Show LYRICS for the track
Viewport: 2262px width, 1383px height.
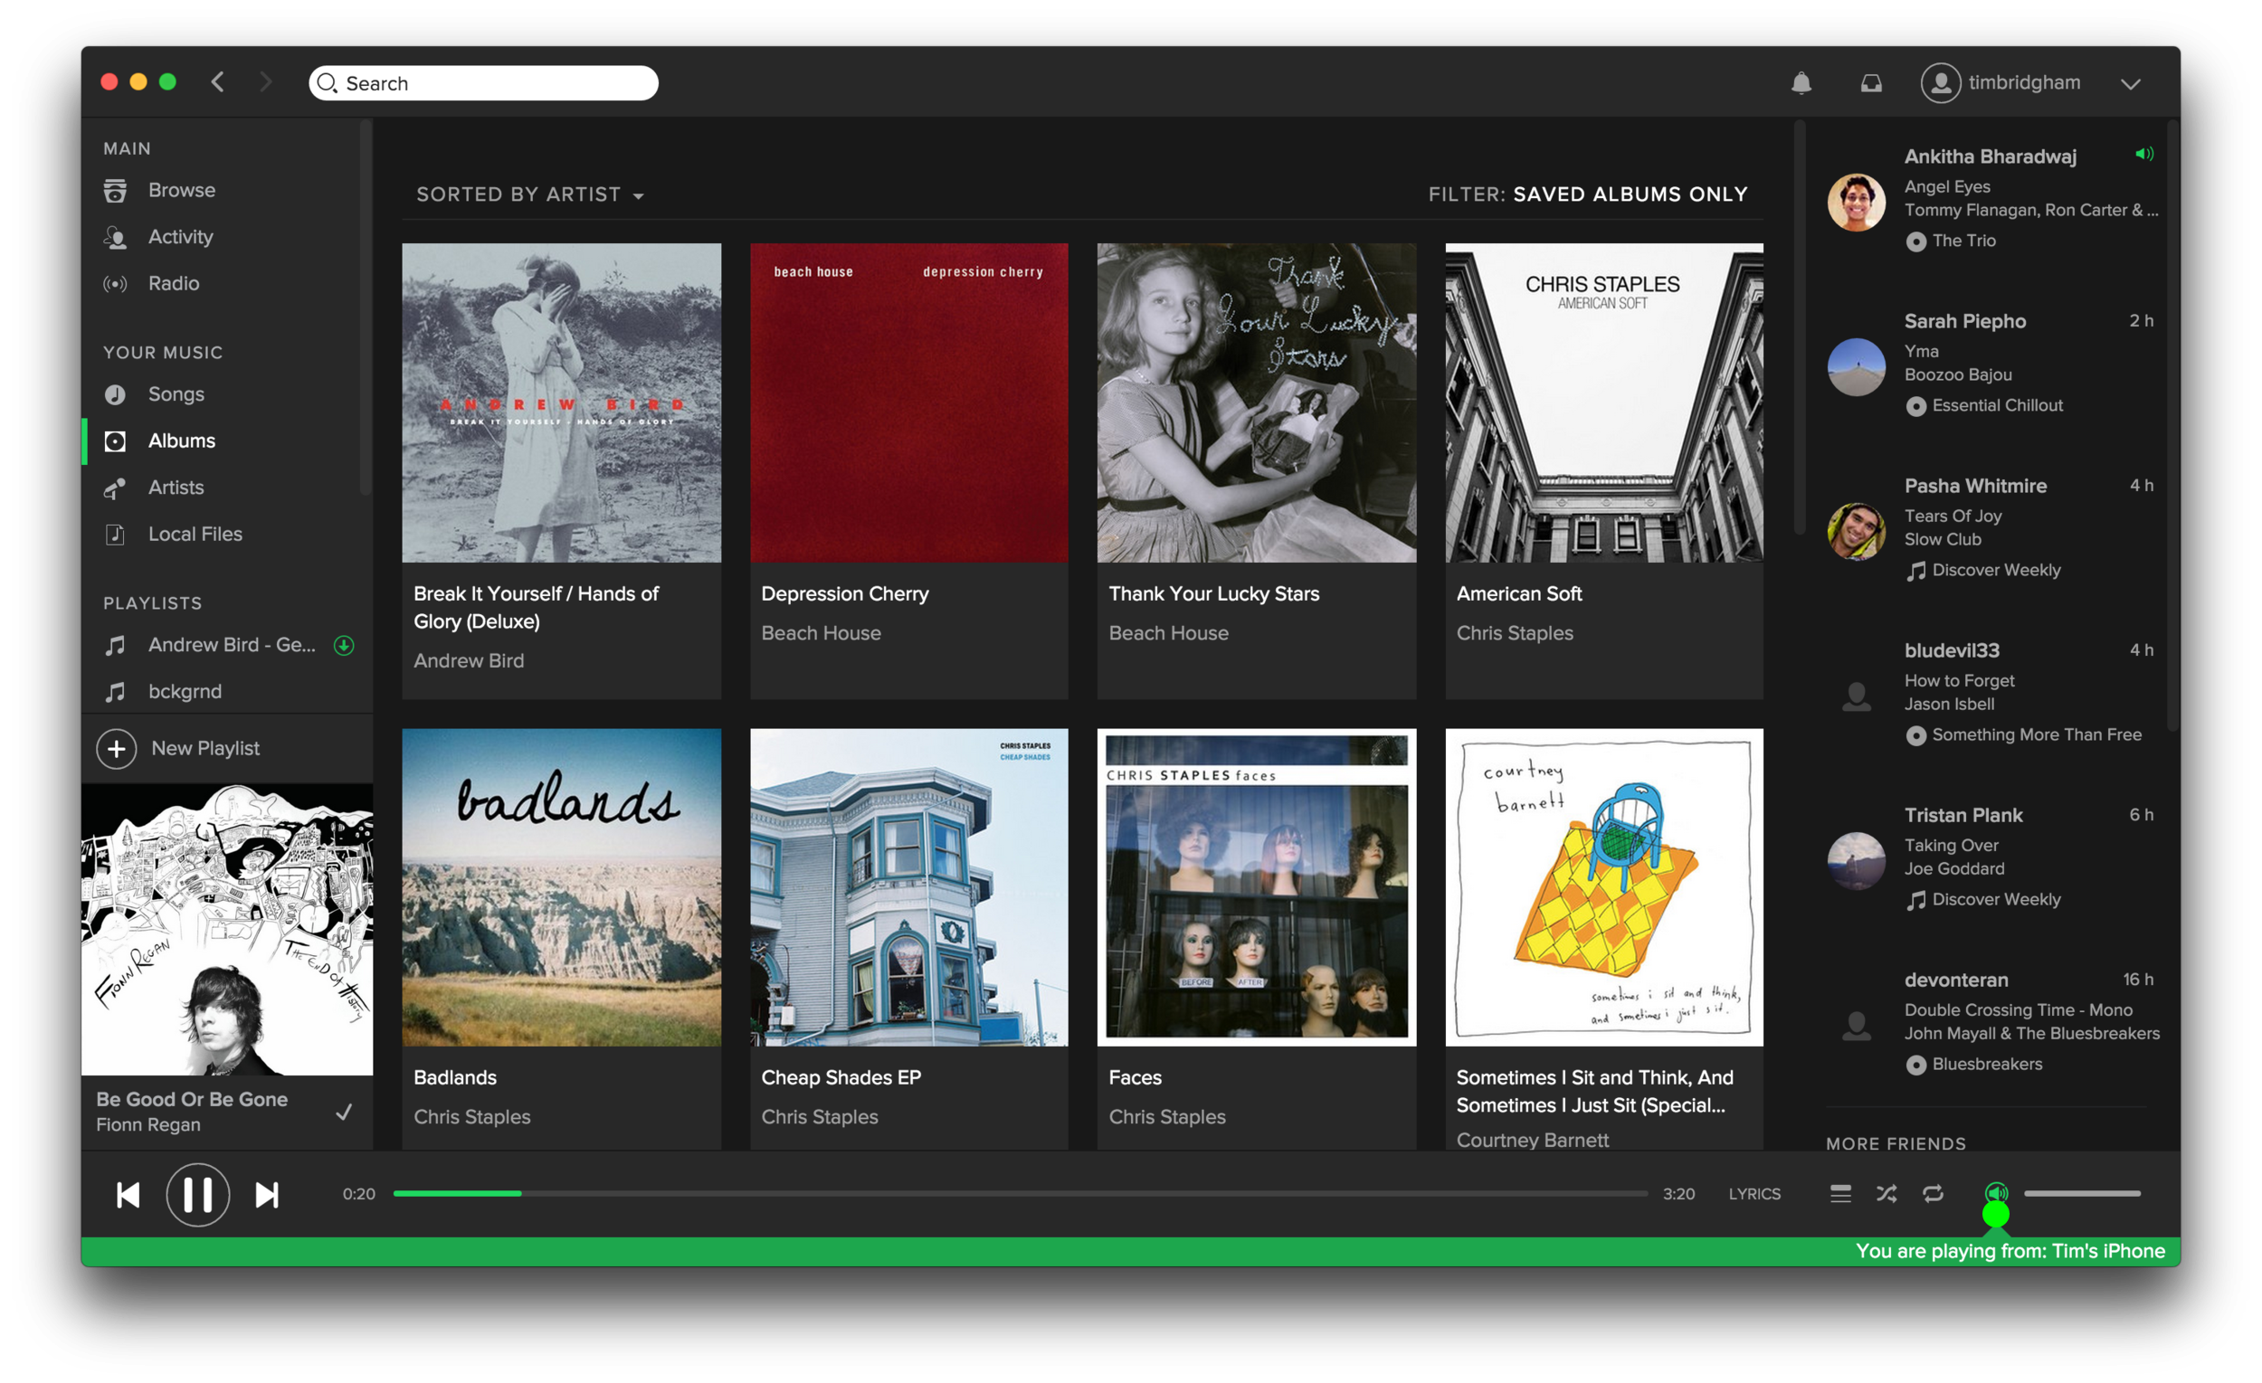[x=1754, y=1194]
